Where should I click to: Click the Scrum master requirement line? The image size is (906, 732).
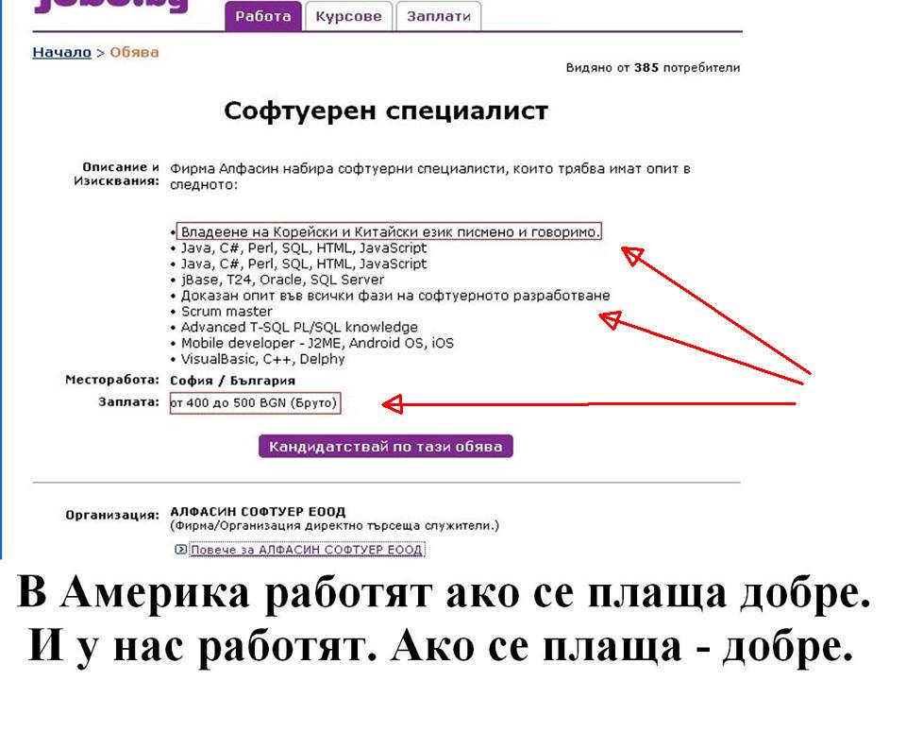pyautogui.click(x=226, y=312)
